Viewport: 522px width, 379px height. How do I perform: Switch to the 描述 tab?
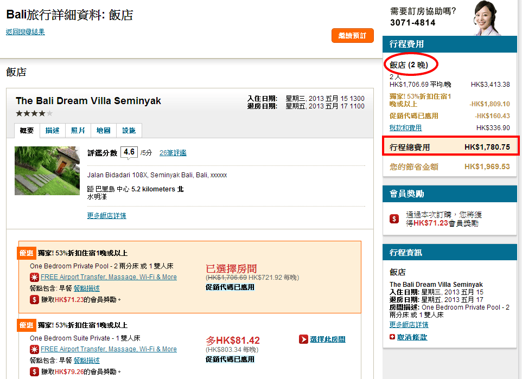coord(52,131)
